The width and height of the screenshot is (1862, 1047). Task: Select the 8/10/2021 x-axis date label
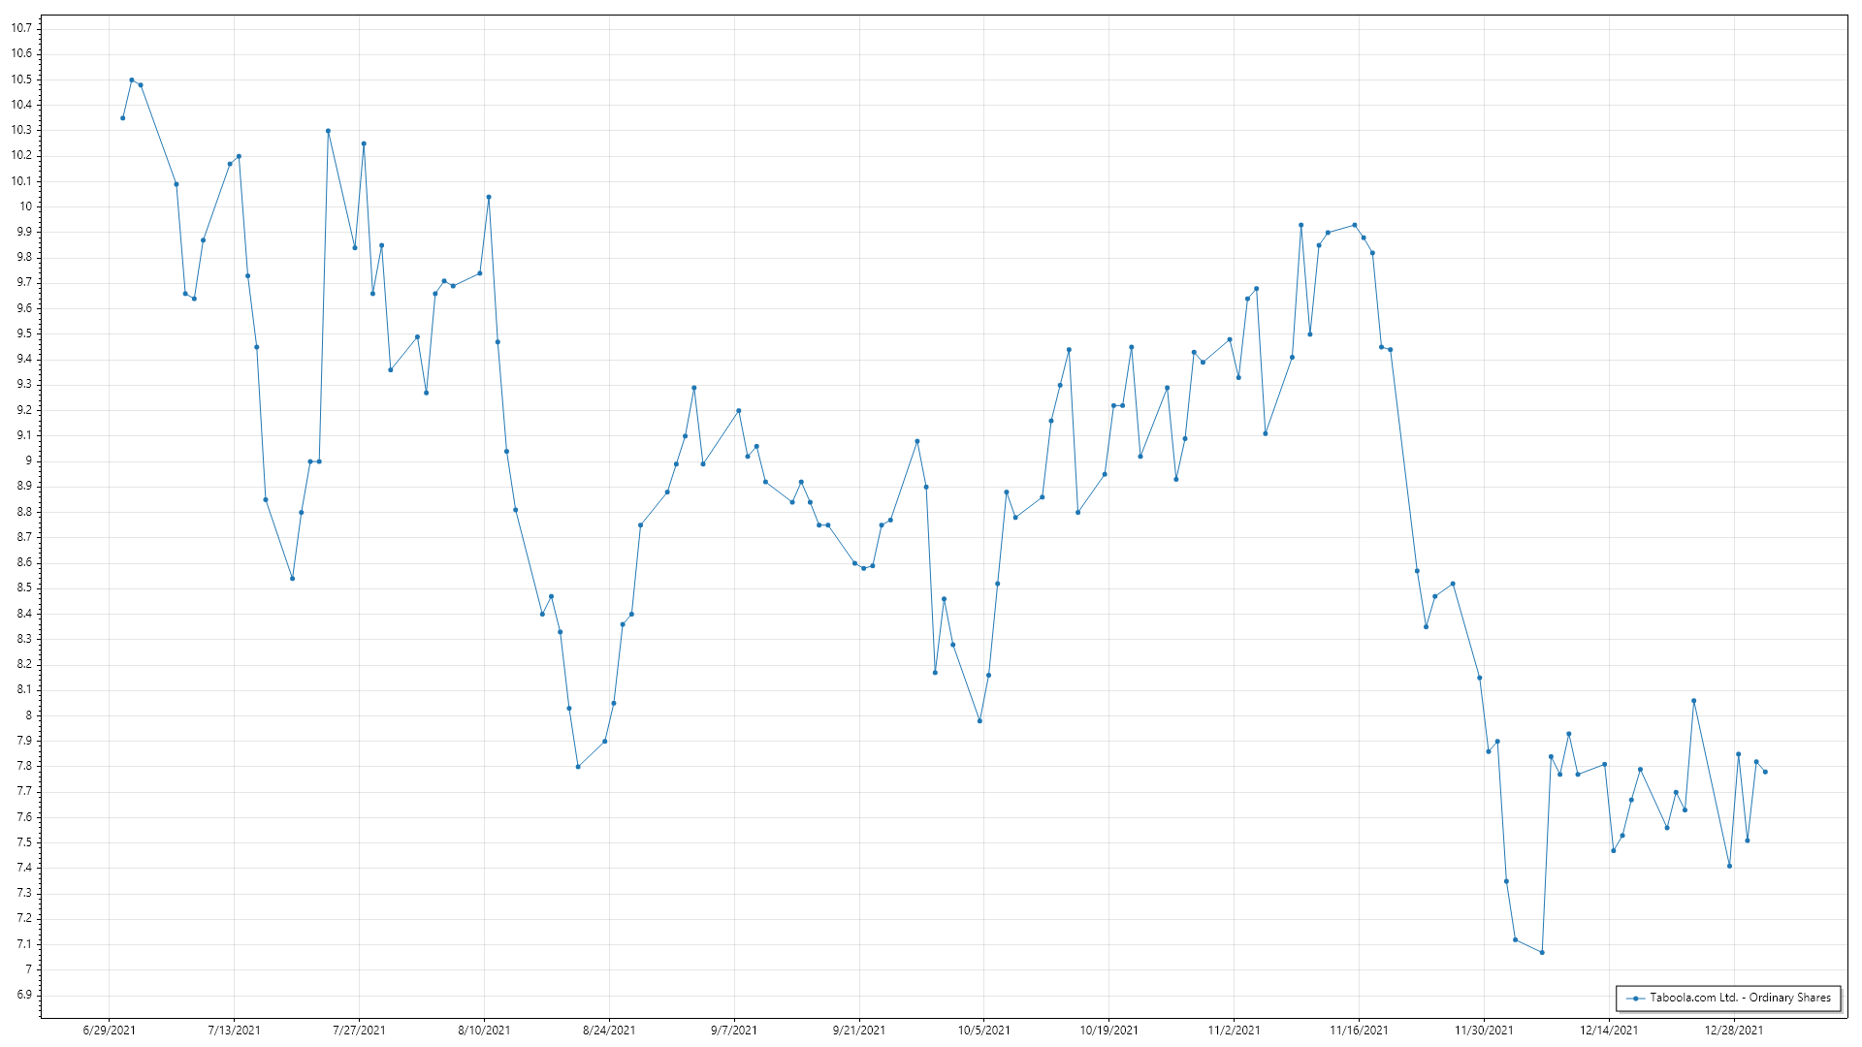pos(484,1031)
